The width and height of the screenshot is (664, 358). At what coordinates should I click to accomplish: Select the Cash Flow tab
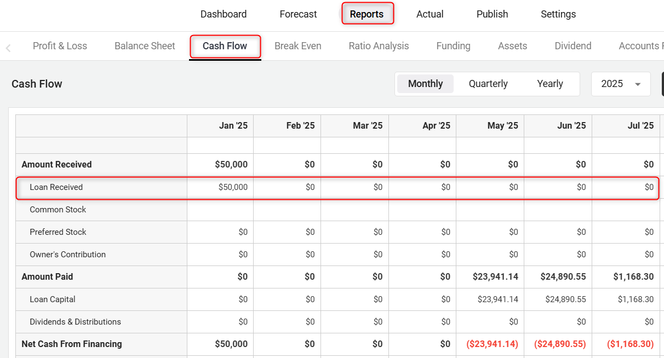[225, 46]
